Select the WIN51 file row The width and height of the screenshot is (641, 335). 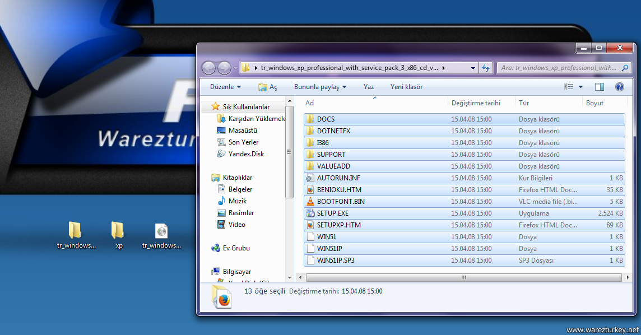click(465, 236)
